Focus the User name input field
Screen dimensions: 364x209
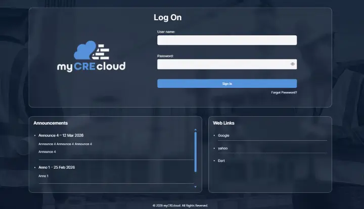(227, 40)
